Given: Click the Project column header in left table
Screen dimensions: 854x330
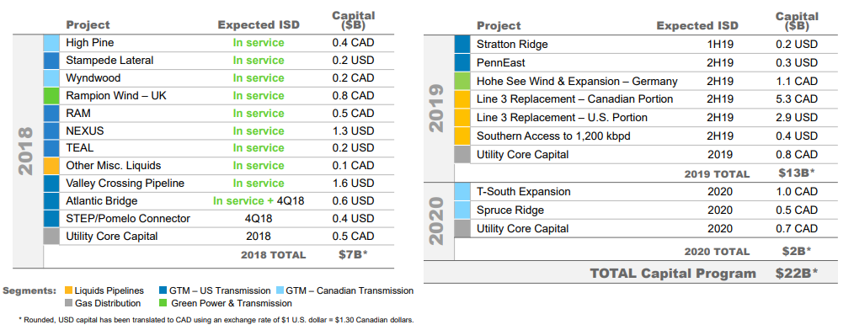Looking at the screenshot, I should click(88, 25).
